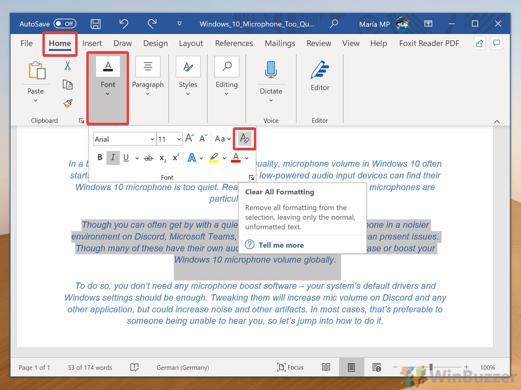The height and width of the screenshot is (390, 521).
Task: Increase font size with Grow Font icon
Action: tap(190, 139)
